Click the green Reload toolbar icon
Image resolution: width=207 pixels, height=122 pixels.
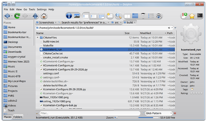tap(17, 16)
